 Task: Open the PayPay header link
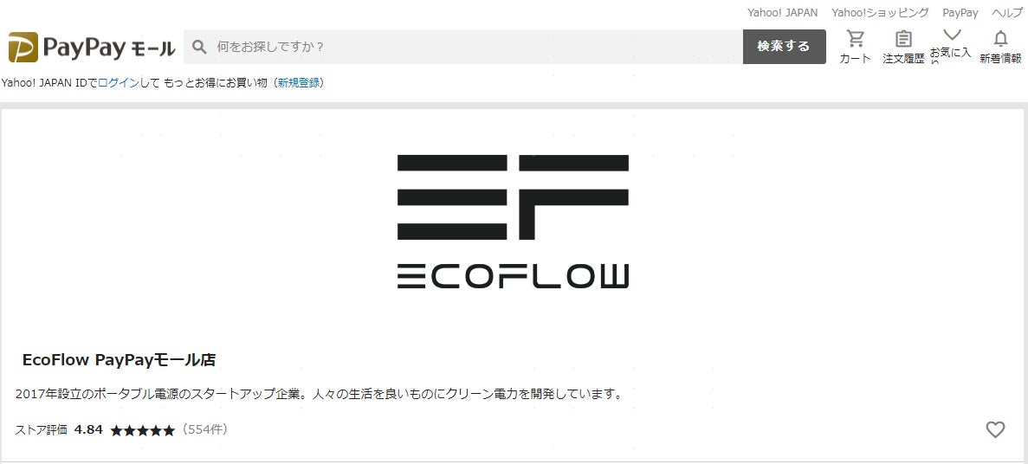pos(960,12)
